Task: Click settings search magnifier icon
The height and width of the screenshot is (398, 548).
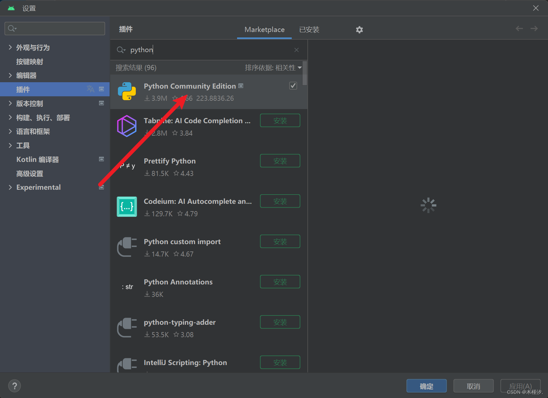Action: tap(12, 28)
